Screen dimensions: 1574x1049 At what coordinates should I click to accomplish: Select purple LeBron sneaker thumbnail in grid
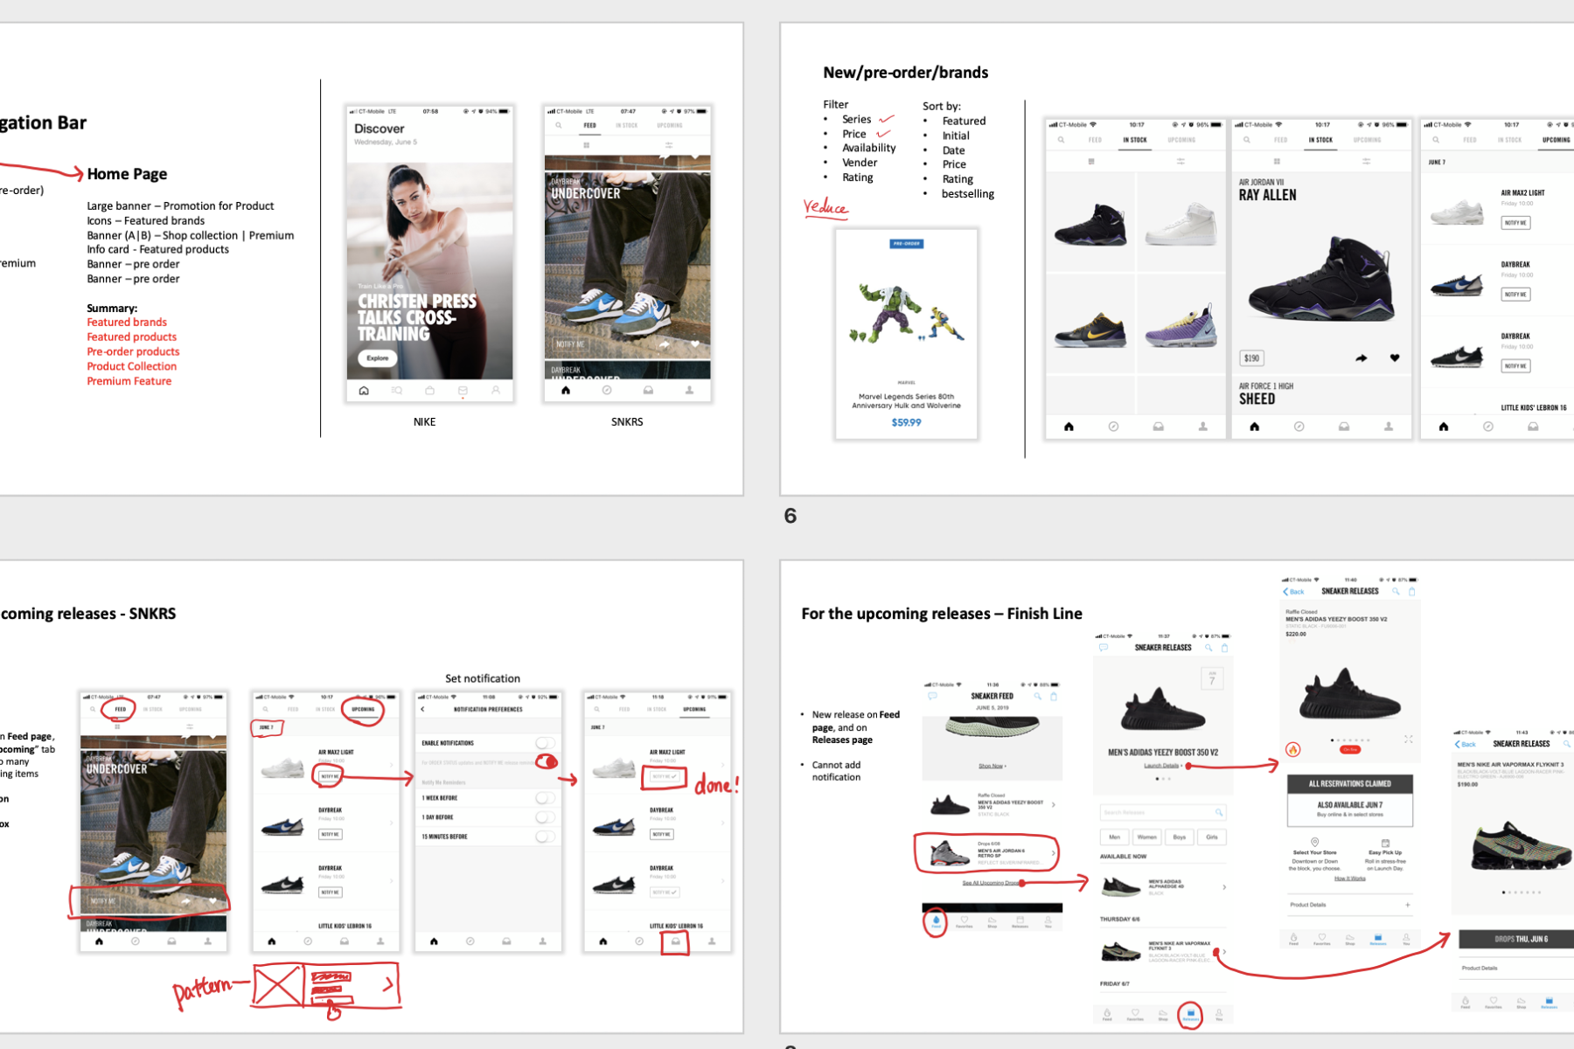(x=1181, y=326)
